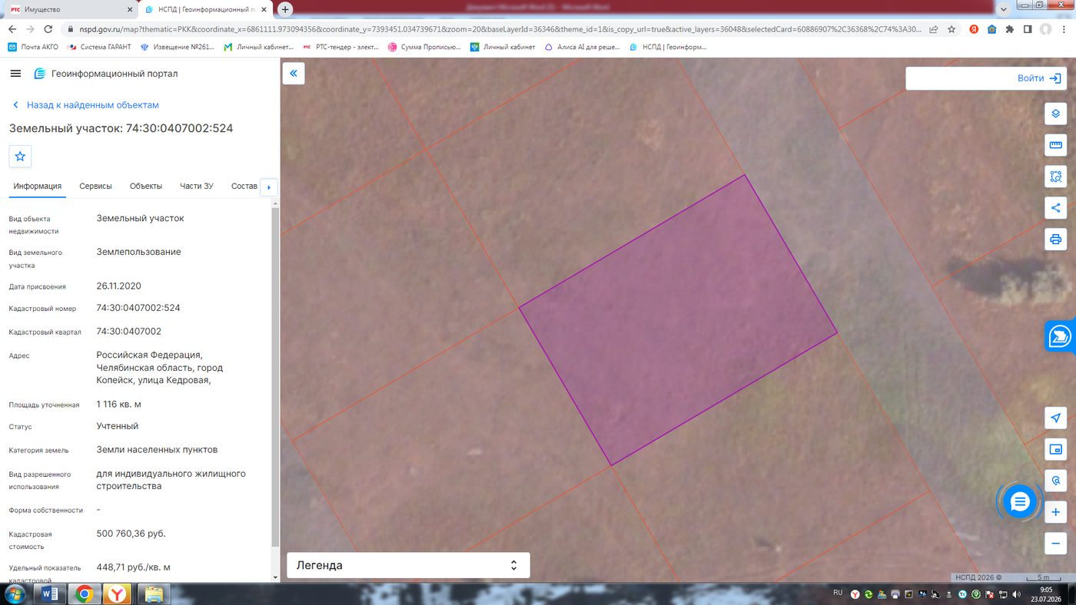The height and width of the screenshot is (605, 1076).
Task: Select the ruler measurement tool
Action: [x=1055, y=145]
